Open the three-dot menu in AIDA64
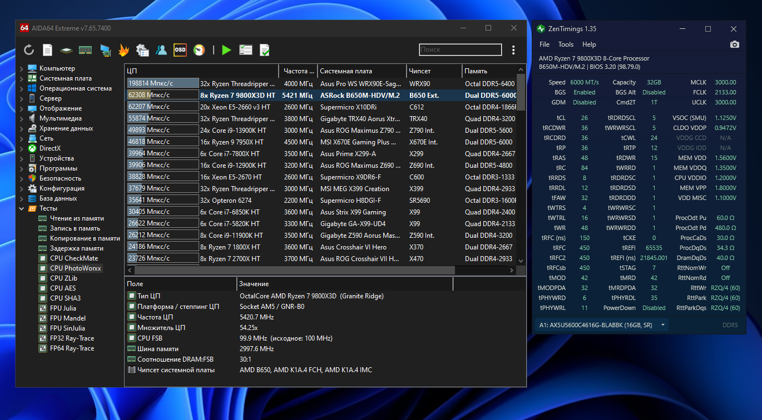The height and width of the screenshot is (420, 762). point(513,50)
